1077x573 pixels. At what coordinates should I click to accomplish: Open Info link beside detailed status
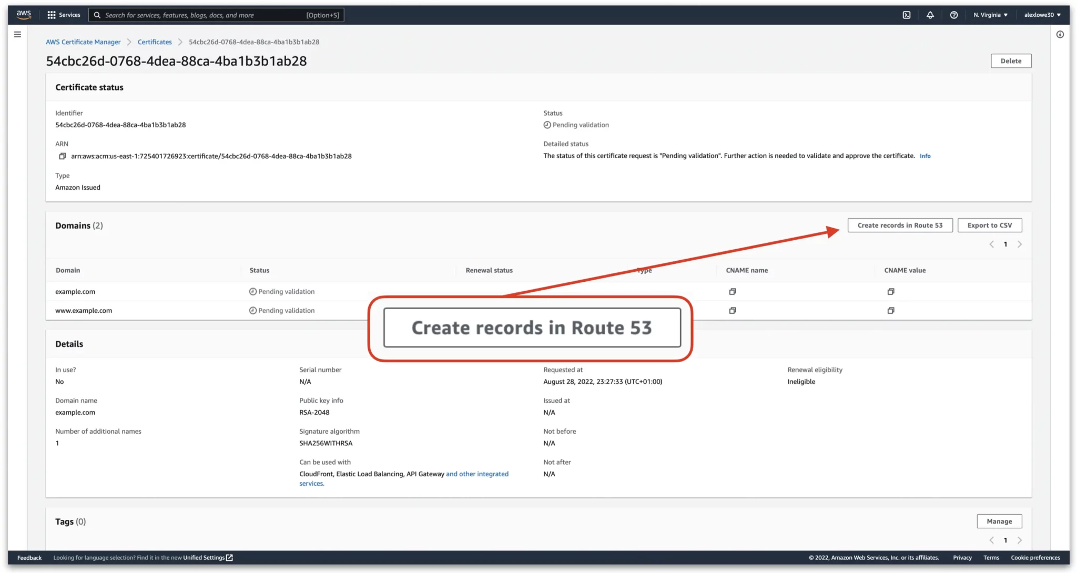tap(925, 156)
